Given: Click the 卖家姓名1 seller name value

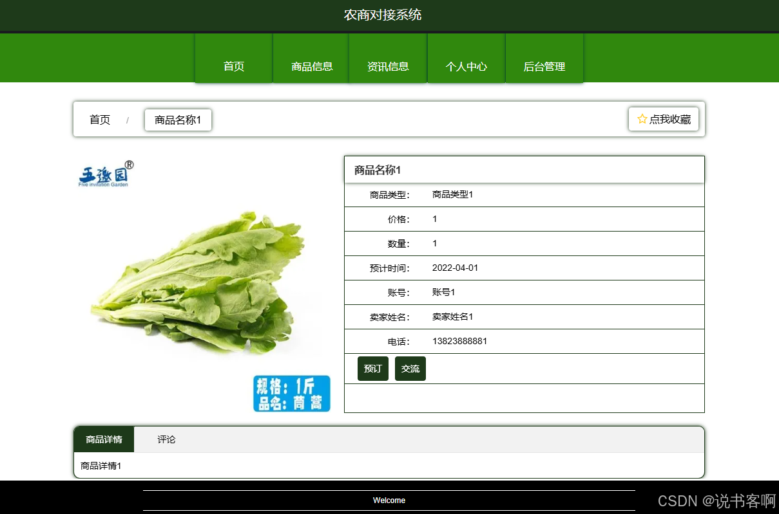Looking at the screenshot, I should 452,317.
